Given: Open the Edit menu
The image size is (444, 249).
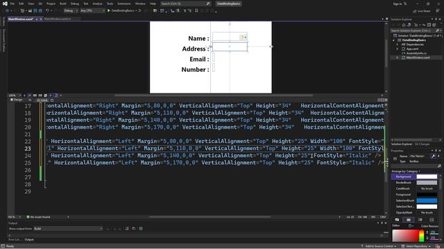Looking at the screenshot, I should pyautogui.click(x=22, y=3).
